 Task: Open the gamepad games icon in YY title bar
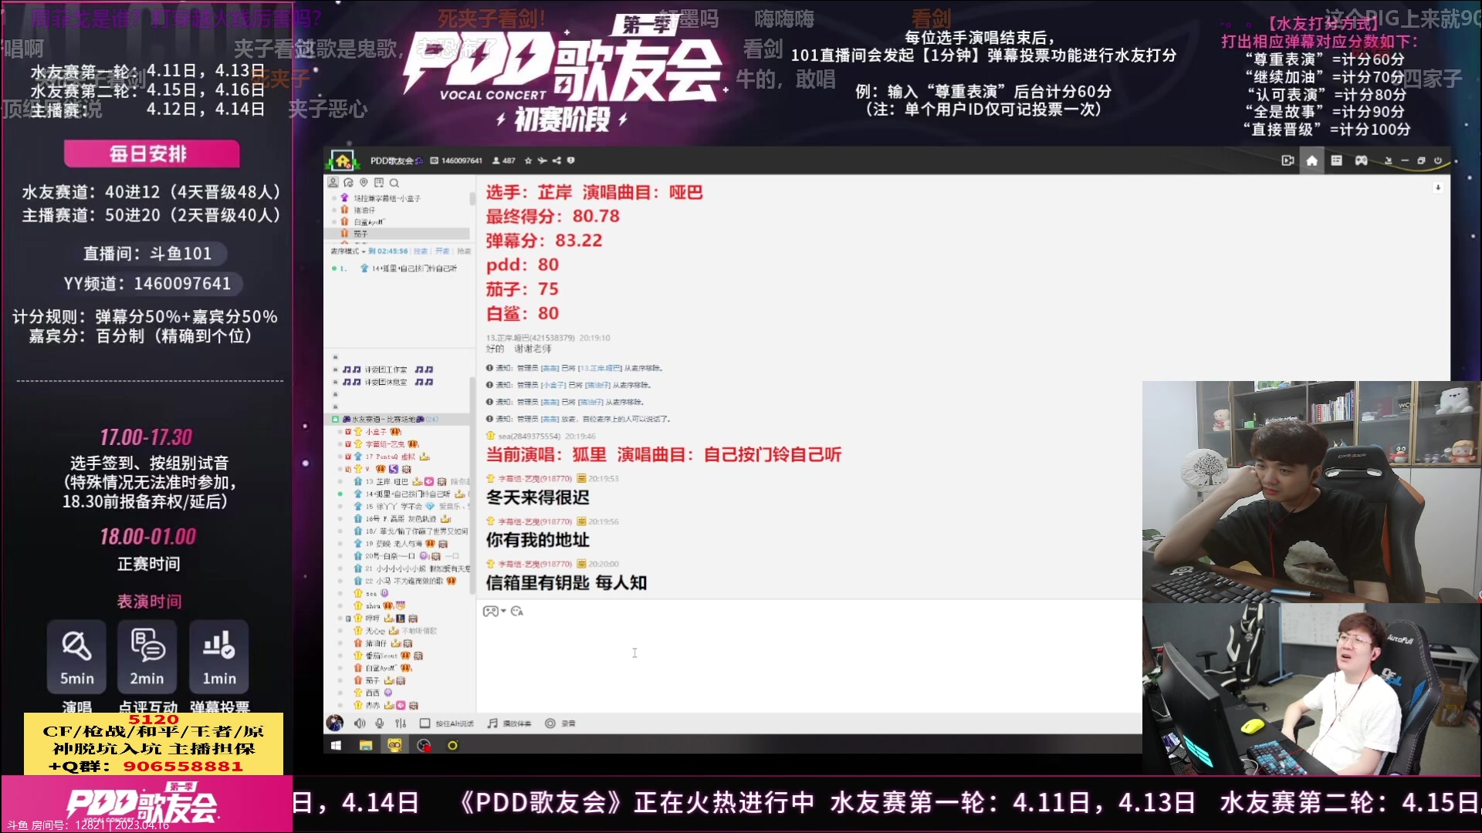pos(1361,160)
